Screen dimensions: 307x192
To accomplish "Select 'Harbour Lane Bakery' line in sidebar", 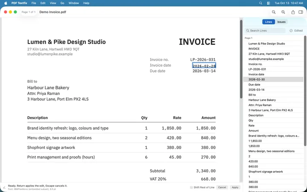I will tap(273, 100).
